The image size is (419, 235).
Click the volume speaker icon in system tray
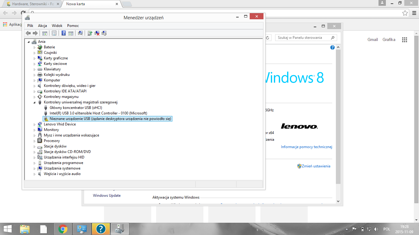coord(376,229)
